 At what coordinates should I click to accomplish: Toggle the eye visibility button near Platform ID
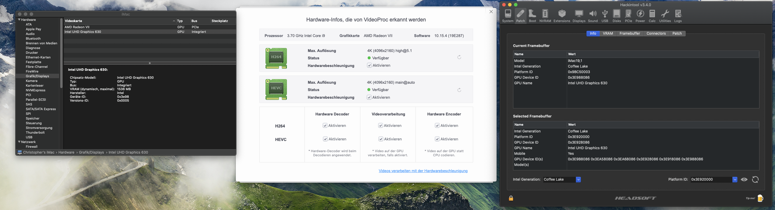pos(744,180)
